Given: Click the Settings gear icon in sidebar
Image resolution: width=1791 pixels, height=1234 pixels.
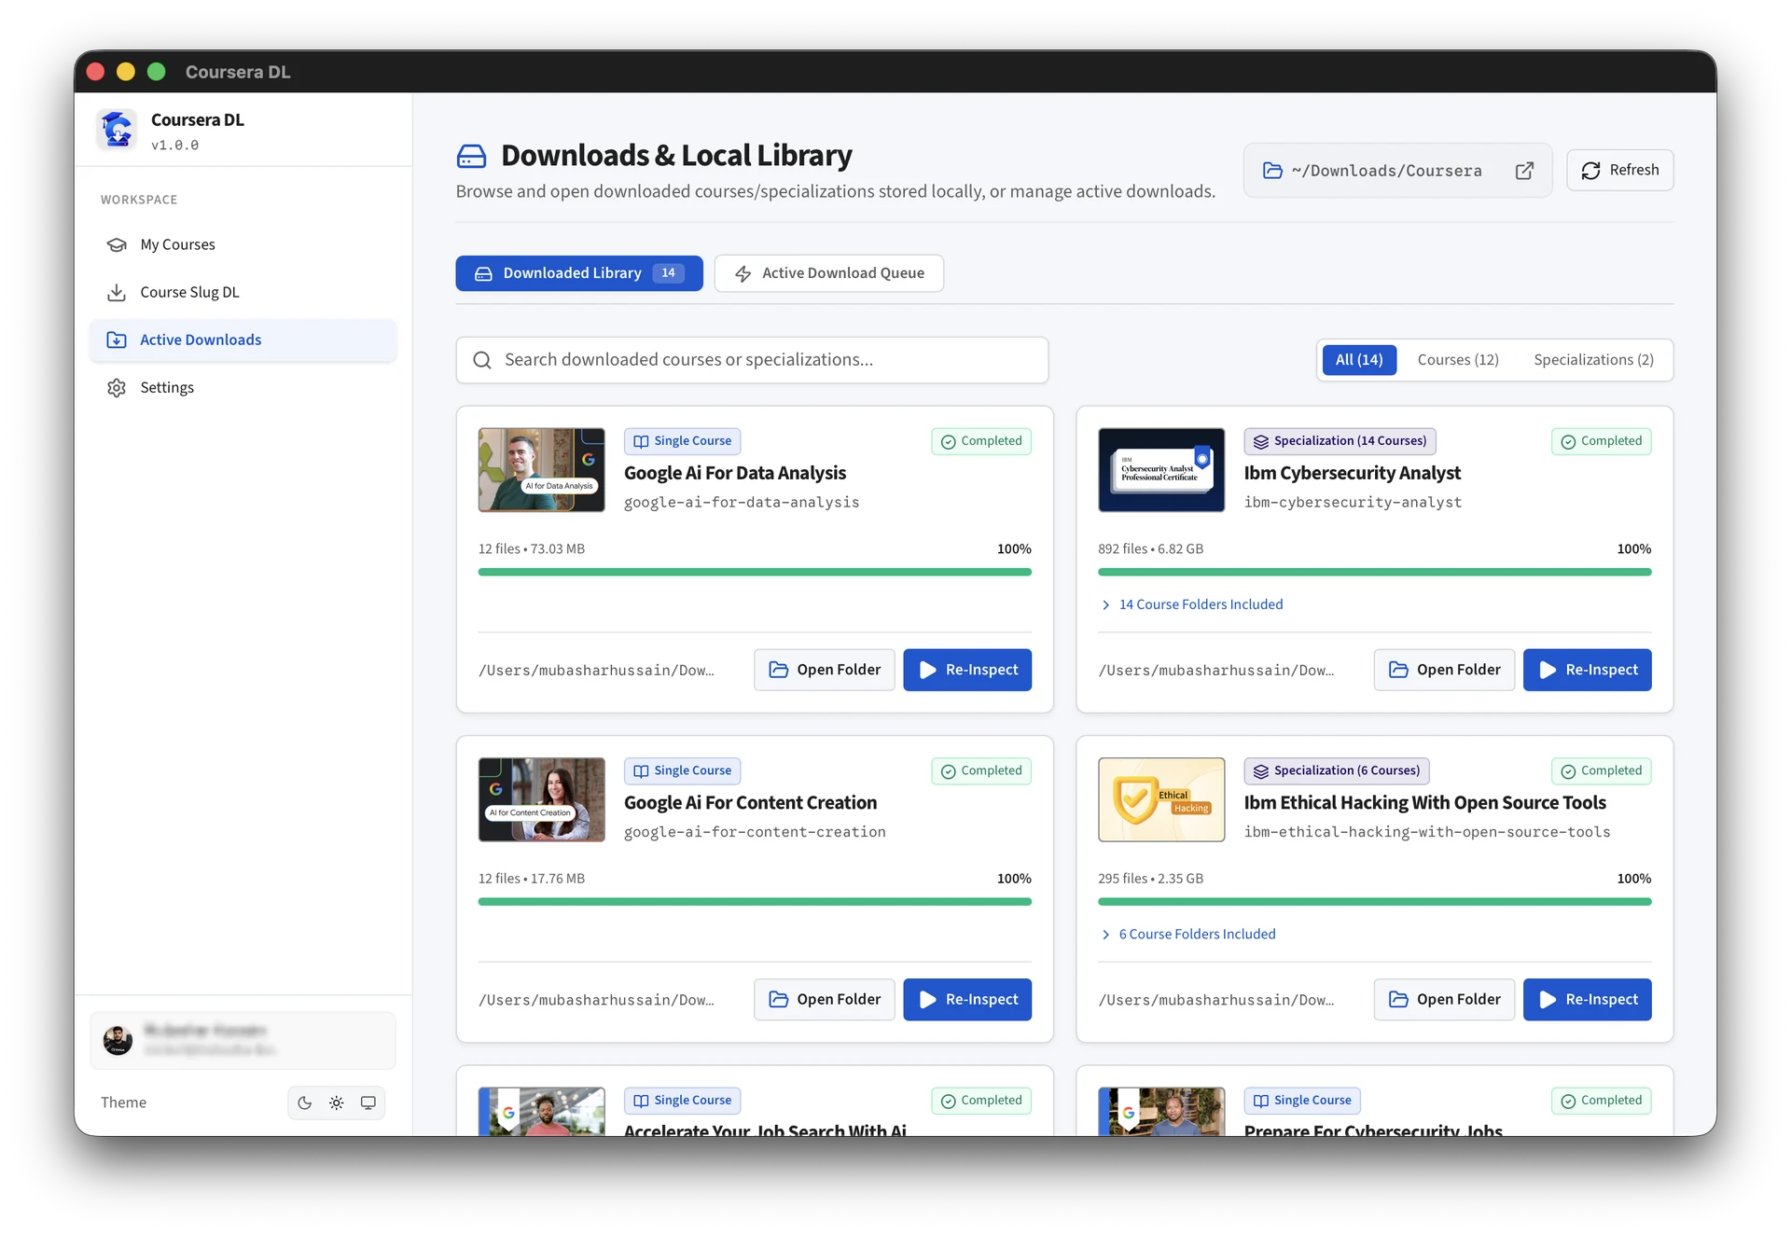Looking at the screenshot, I should tap(117, 387).
